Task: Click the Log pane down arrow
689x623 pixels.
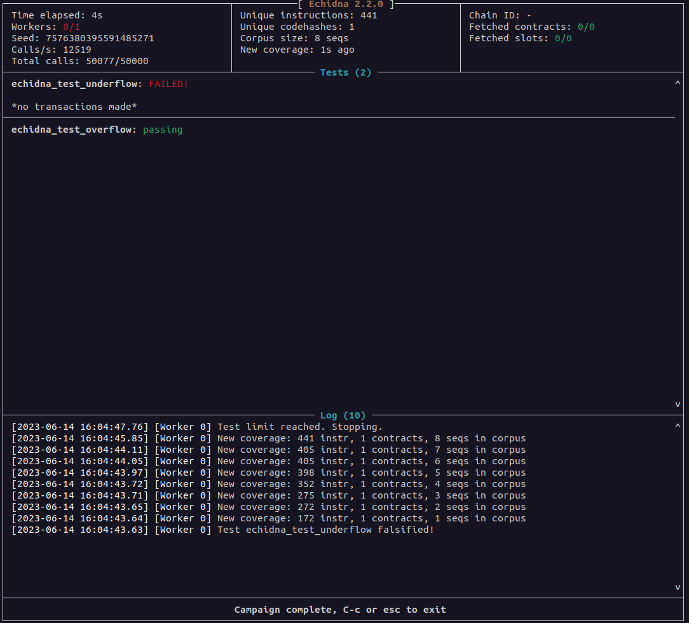Action: click(678, 587)
